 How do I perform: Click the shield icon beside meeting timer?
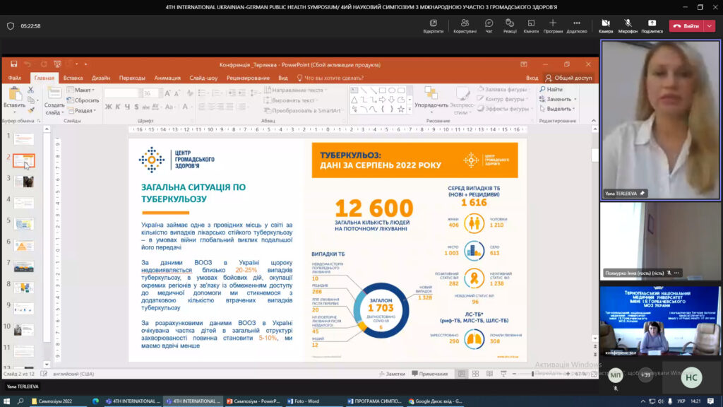[11, 26]
